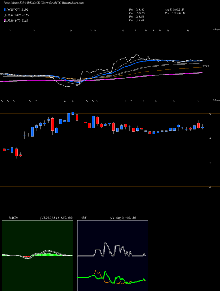Click the '<Tops' marker label
This screenshot has width=220, height=291.
click(216, 30)
